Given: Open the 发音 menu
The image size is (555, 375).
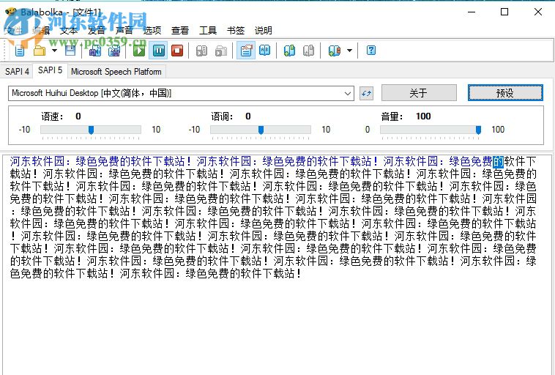Looking at the screenshot, I should 96,31.
